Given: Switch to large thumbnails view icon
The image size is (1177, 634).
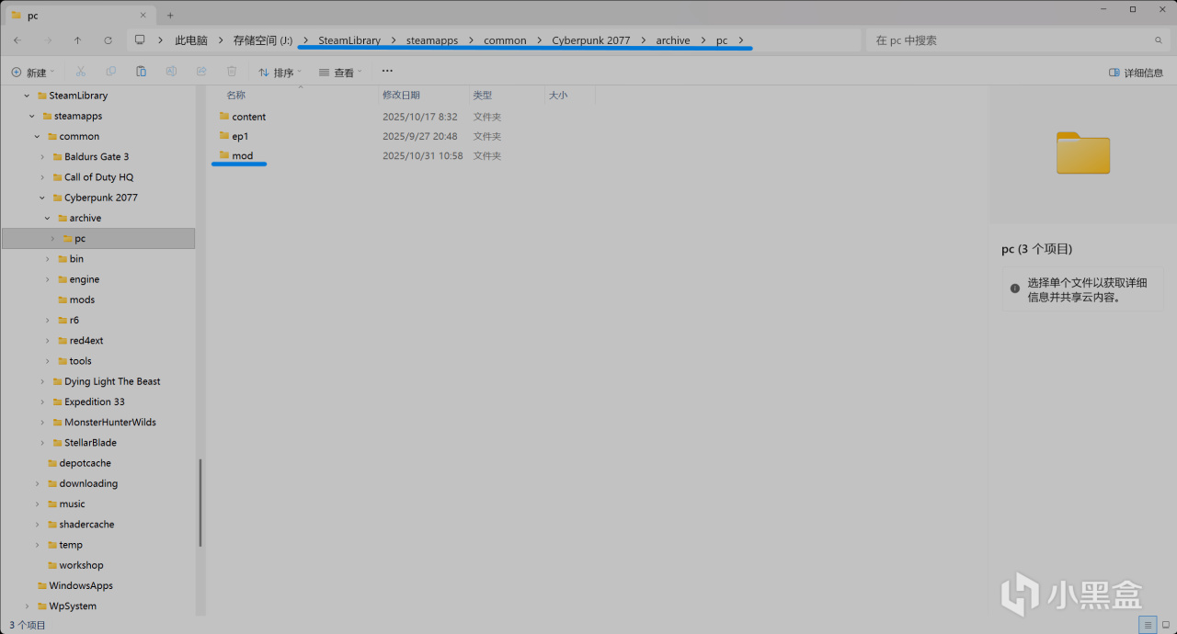Looking at the screenshot, I should [1166, 625].
